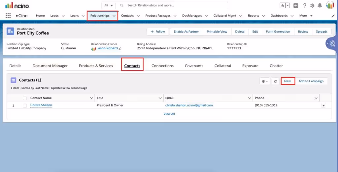Click New contact button

click(287, 81)
